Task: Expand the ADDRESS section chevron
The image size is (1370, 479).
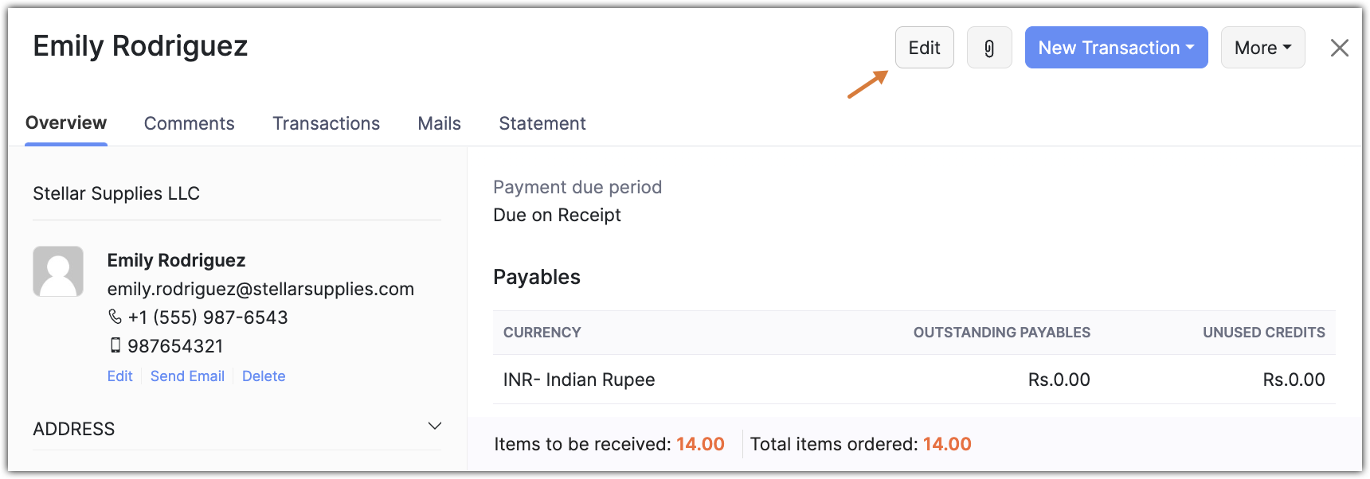Action: pos(434,426)
